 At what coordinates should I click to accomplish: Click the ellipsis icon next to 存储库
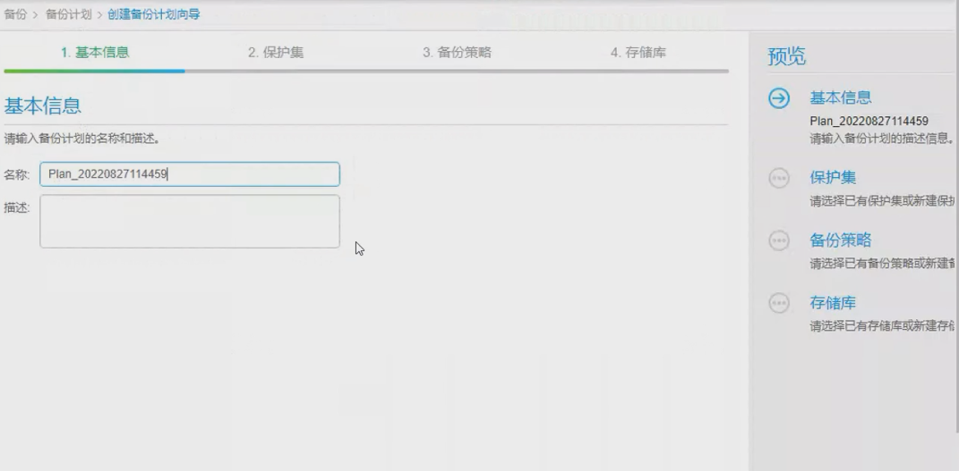[x=779, y=303]
